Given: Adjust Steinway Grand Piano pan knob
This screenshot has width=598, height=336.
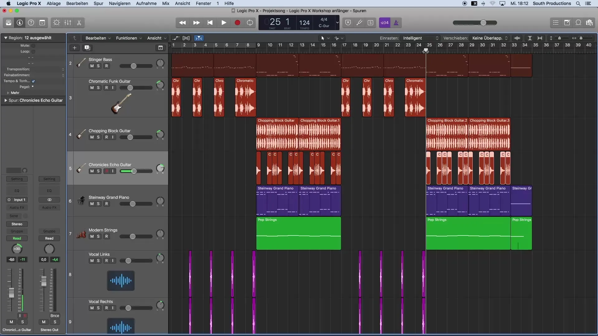Looking at the screenshot, I should (160, 201).
